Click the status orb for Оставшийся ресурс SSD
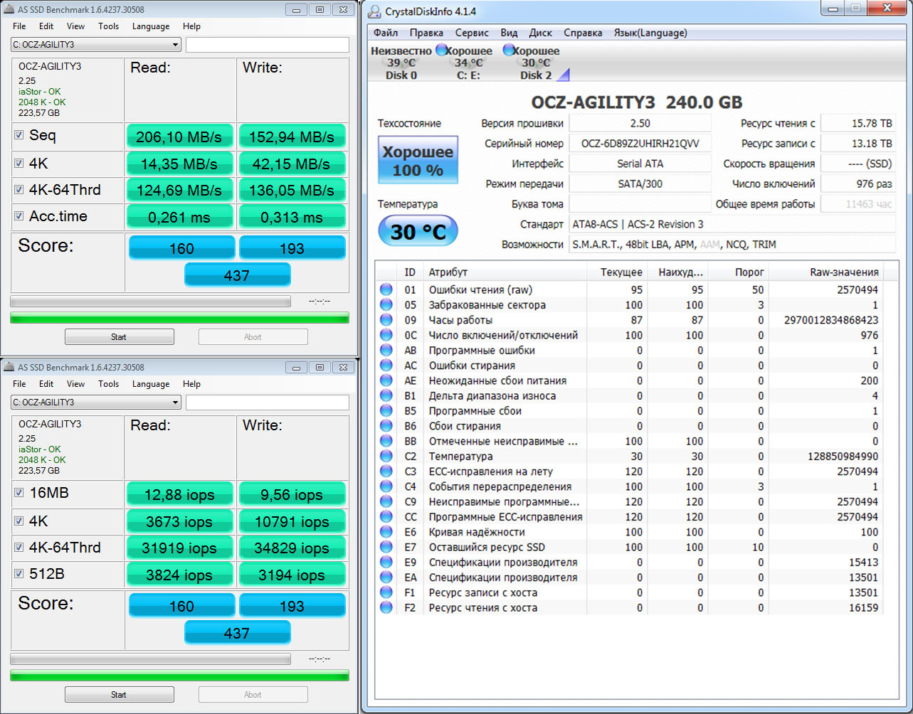Screen dimensions: 913x714 (x=386, y=547)
